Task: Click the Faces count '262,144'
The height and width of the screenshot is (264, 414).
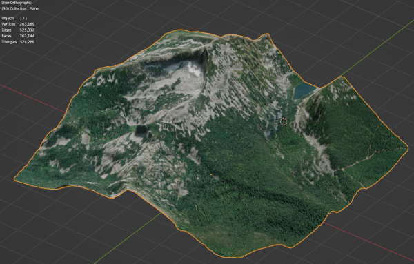Action: tap(27, 36)
